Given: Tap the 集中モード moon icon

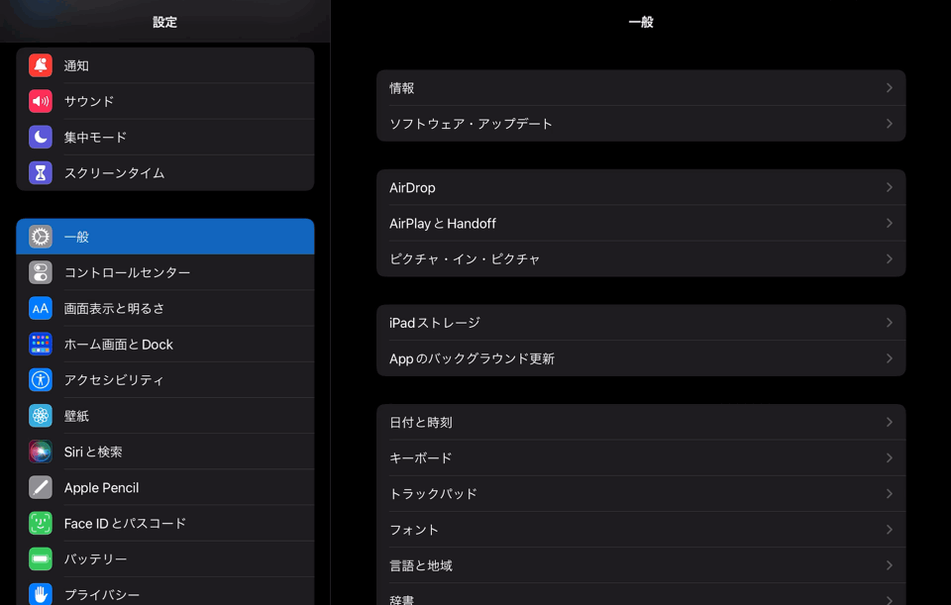Looking at the screenshot, I should pos(41,137).
